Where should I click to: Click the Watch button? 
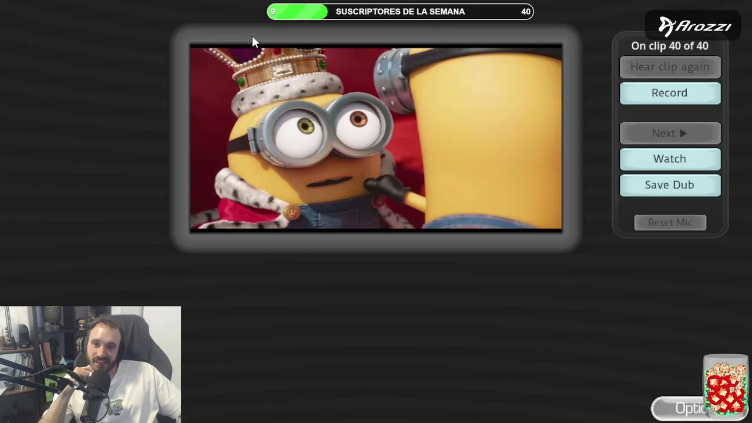click(x=670, y=159)
